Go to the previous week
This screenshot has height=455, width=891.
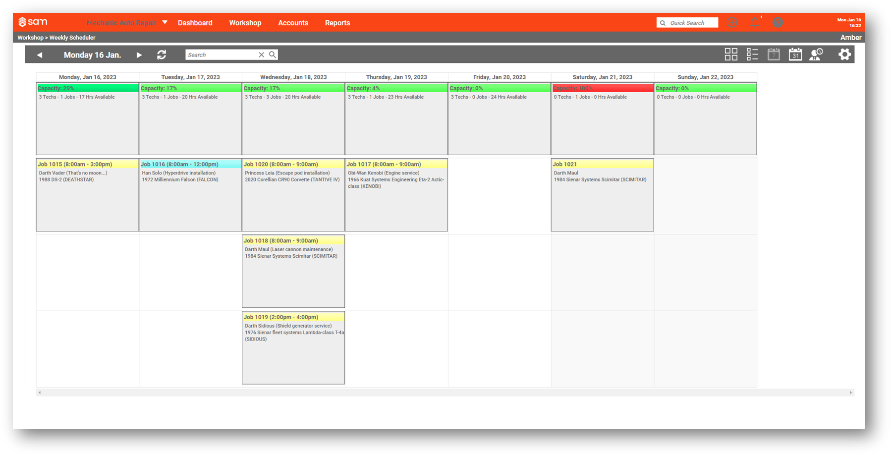coord(40,55)
